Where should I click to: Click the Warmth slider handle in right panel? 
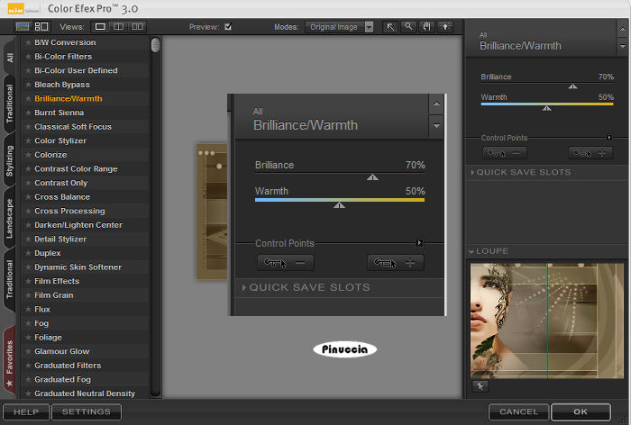(547, 109)
